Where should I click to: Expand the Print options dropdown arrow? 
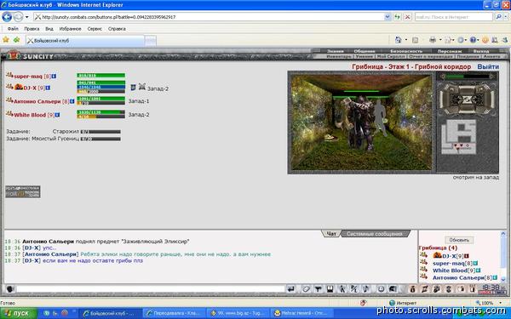tap(440, 40)
